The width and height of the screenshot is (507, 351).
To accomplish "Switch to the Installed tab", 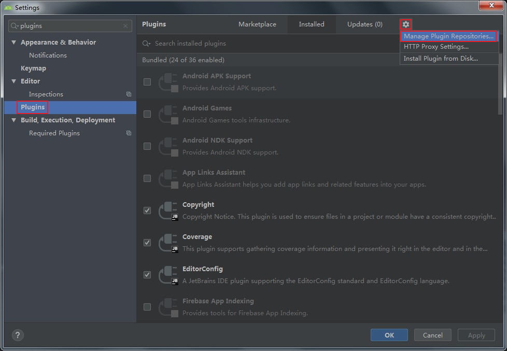I will tap(312, 24).
